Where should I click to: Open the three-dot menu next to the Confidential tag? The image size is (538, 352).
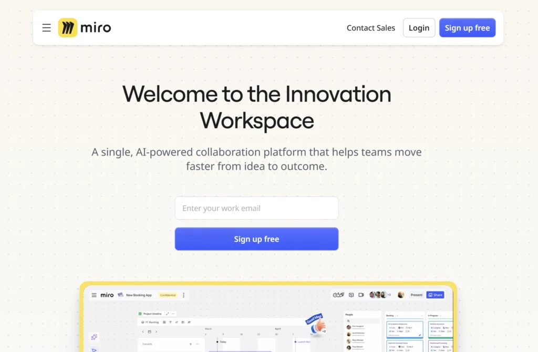(183, 295)
